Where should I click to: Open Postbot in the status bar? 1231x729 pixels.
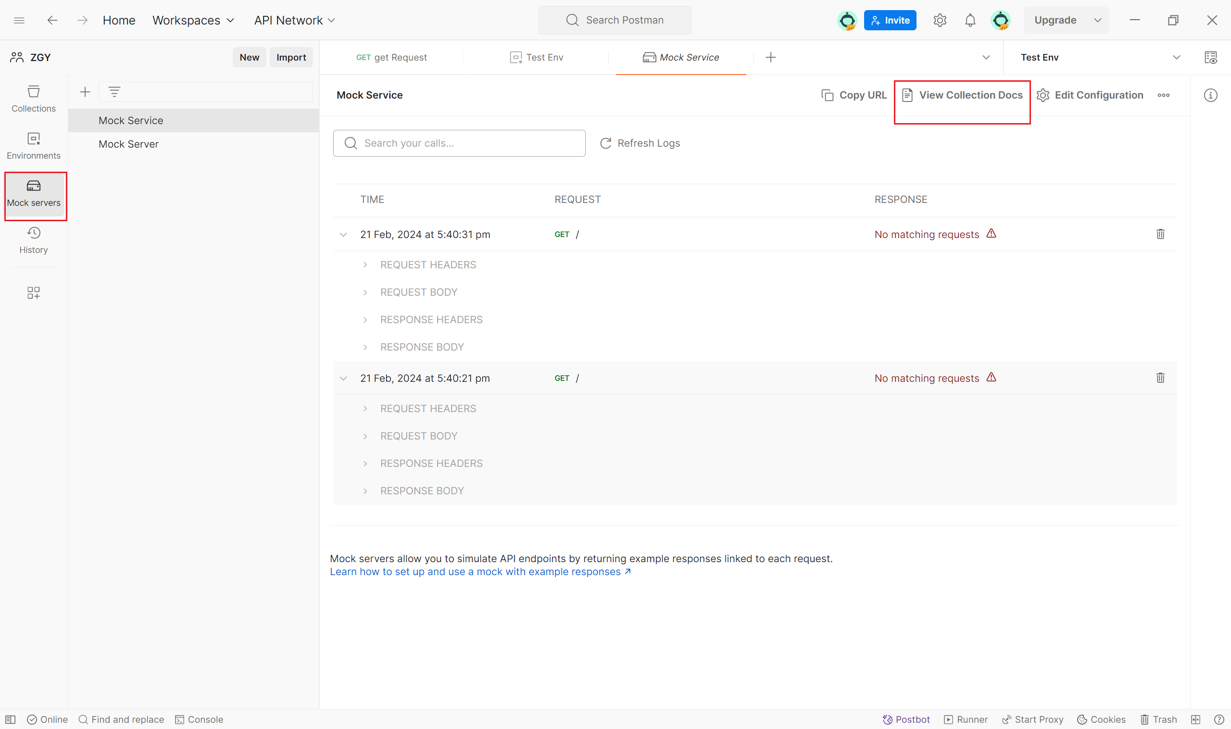906,719
